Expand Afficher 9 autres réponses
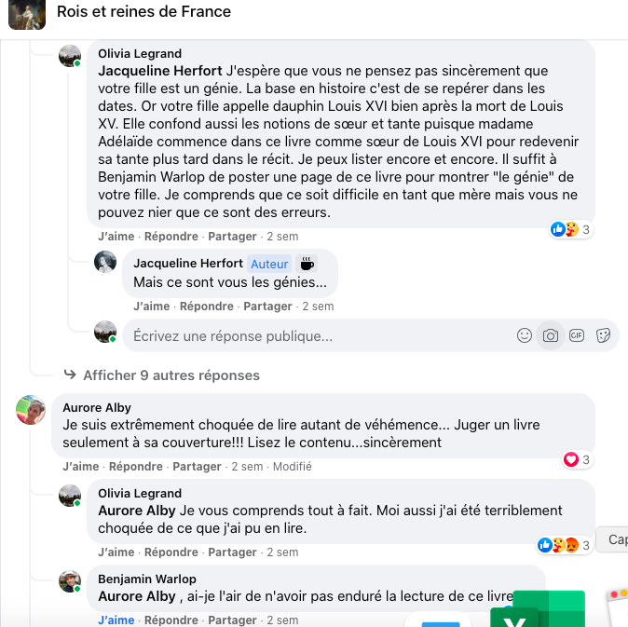Viewport: 628px width, 627px height. pyautogui.click(x=171, y=375)
